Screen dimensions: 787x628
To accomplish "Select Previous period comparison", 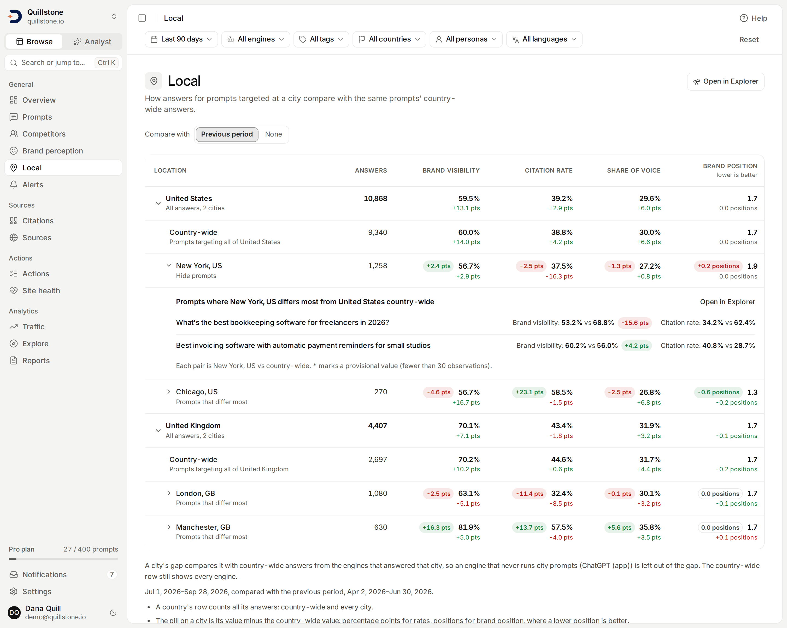I will [x=227, y=134].
